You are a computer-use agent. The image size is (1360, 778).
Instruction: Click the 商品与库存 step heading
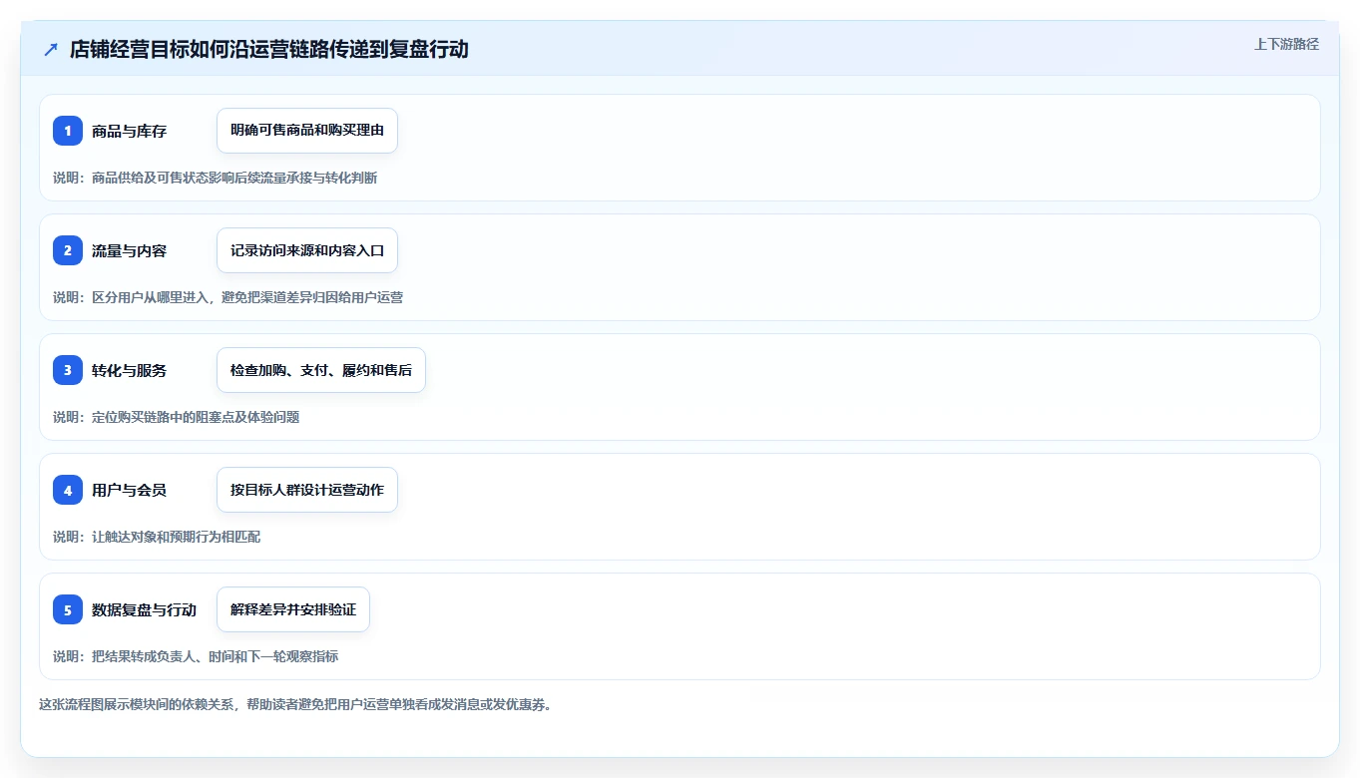(129, 131)
